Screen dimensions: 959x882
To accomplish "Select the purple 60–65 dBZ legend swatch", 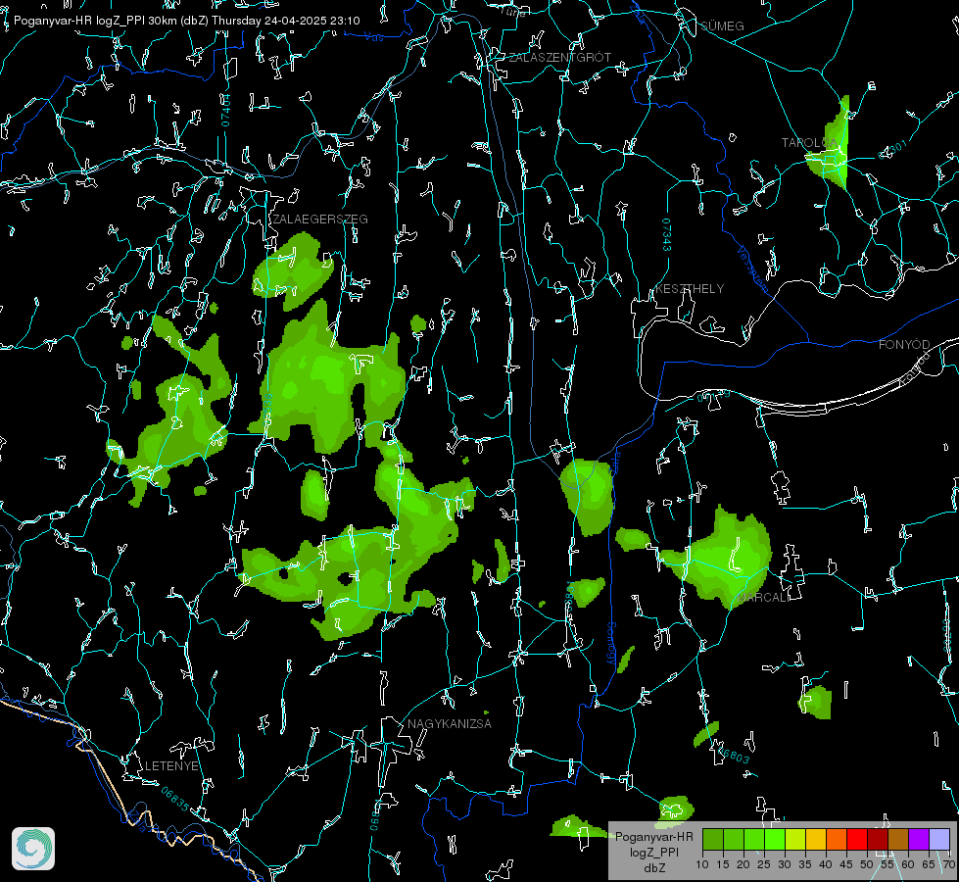I will 919,839.
